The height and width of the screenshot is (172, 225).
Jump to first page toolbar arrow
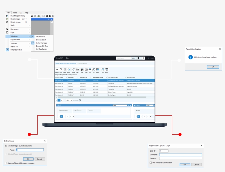pyautogui.click(x=43, y=16)
